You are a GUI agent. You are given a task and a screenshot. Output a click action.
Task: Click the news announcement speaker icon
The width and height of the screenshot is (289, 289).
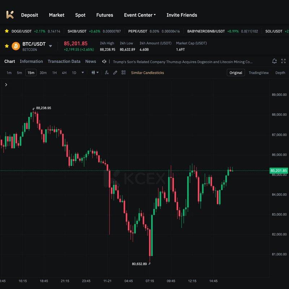pyautogui.click(x=104, y=62)
